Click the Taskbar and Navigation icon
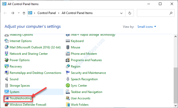This screenshot has height=108, width=178. pos(68,92)
